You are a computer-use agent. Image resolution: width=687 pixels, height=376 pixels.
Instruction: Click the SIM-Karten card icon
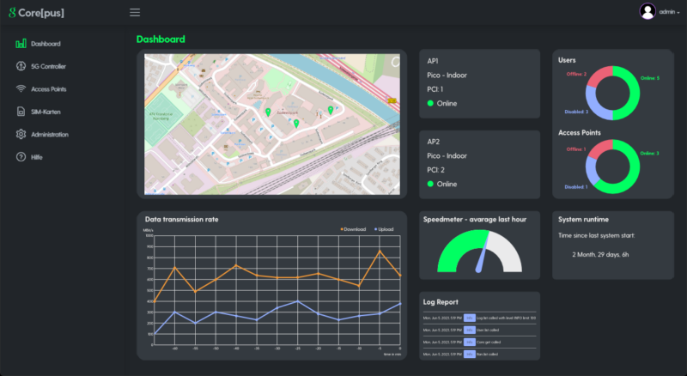(21, 112)
